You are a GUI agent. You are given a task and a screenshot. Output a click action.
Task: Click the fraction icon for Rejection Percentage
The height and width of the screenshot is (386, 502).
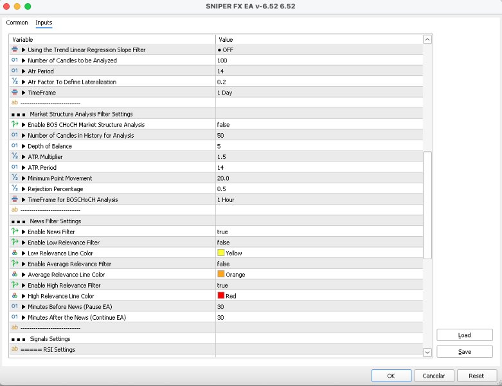[15, 188]
